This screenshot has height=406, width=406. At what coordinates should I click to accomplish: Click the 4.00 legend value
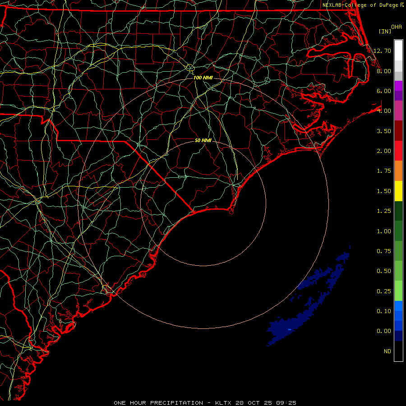pos(384,111)
